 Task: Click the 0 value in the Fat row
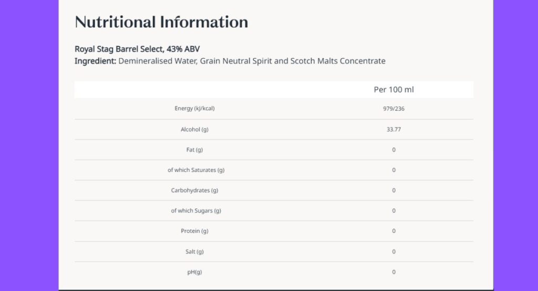(x=394, y=149)
